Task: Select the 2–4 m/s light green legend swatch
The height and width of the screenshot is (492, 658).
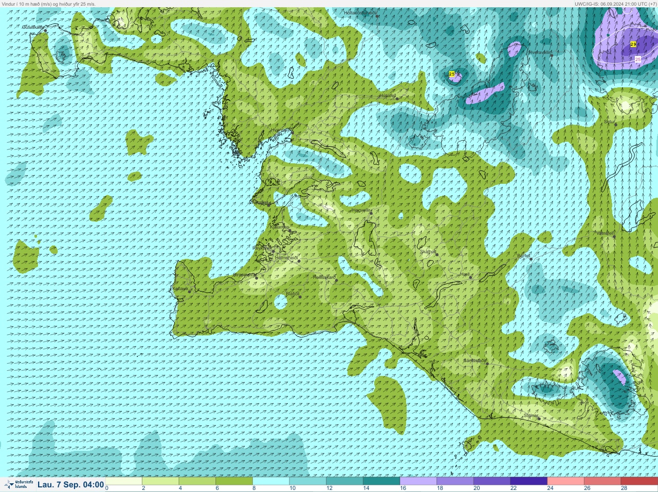Action: 160,481
